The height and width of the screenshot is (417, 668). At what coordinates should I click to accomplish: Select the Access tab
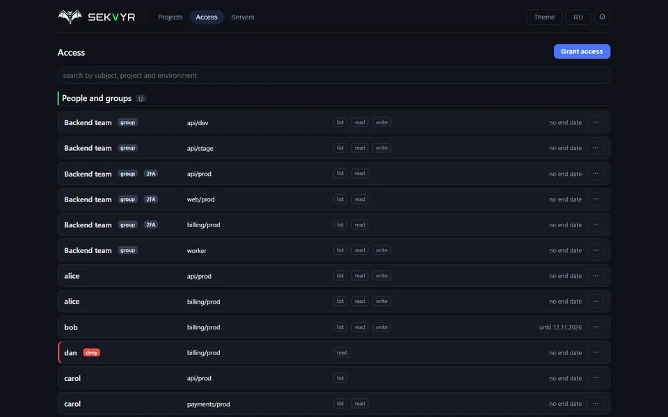click(x=207, y=17)
